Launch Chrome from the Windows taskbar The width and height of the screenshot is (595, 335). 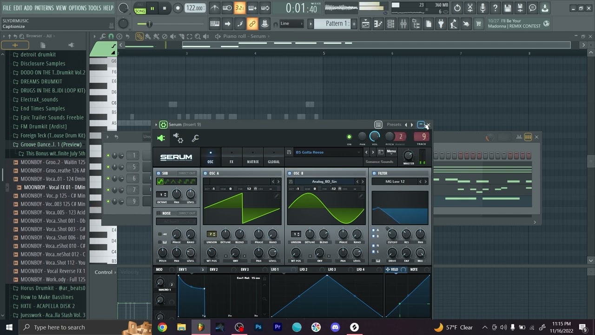click(x=162, y=327)
